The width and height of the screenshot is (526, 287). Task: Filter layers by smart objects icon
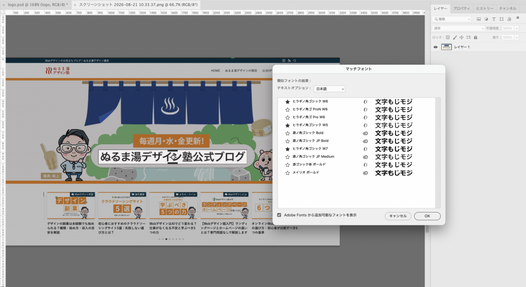tap(509, 19)
